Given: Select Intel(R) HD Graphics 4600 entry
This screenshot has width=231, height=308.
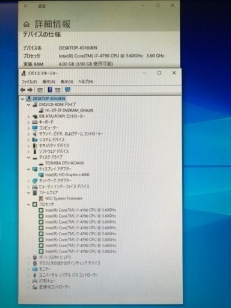Looking at the screenshot, I should click(67, 175).
